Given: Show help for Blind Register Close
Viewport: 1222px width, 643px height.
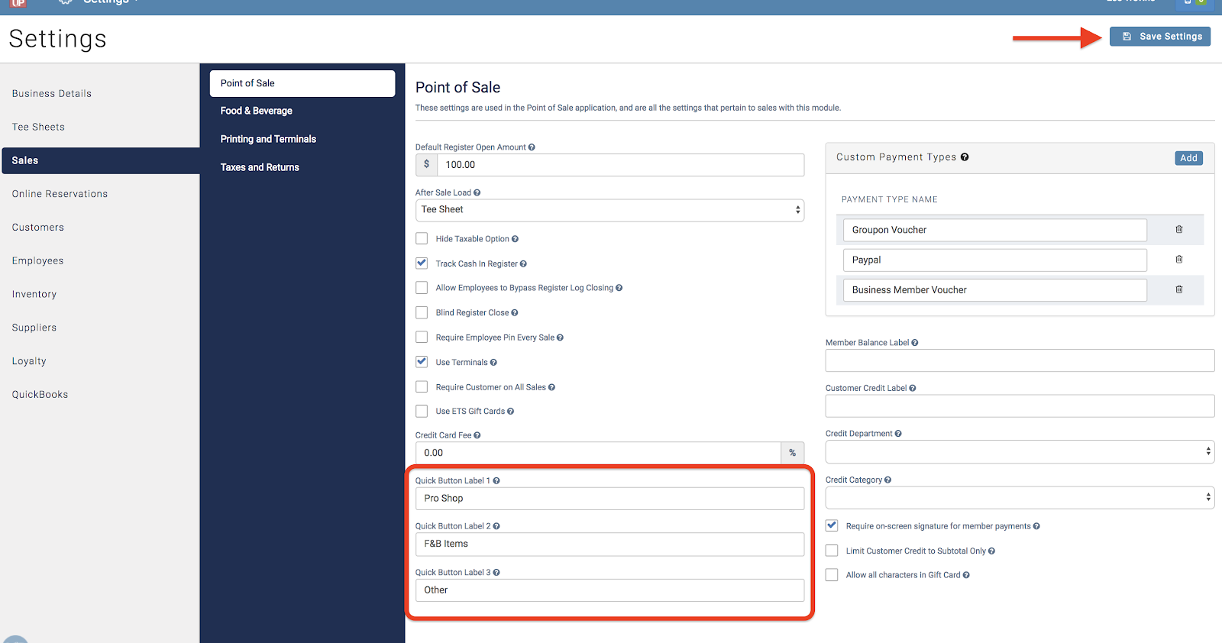Looking at the screenshot, I should [515, 313].
